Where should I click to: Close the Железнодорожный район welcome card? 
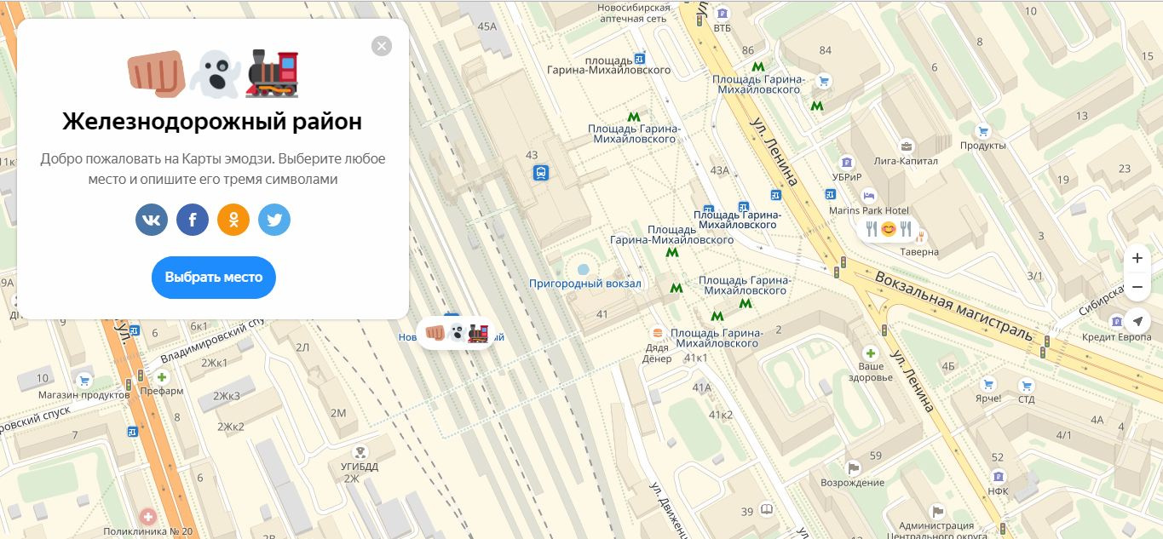click(x=382, y=46)
